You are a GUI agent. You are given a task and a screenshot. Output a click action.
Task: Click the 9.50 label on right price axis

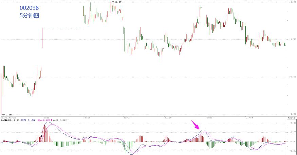click(293, 114)
